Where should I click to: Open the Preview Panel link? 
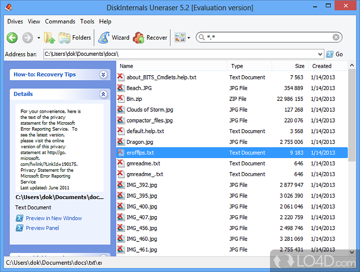(x=42, y=228)
